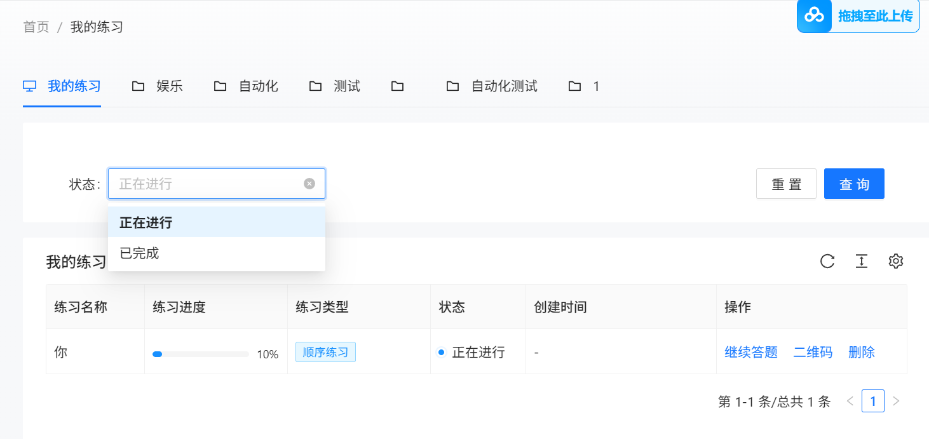Screen dimensions: 929x439
Task: Click the 顺序练习 tag
Action: 325,352
